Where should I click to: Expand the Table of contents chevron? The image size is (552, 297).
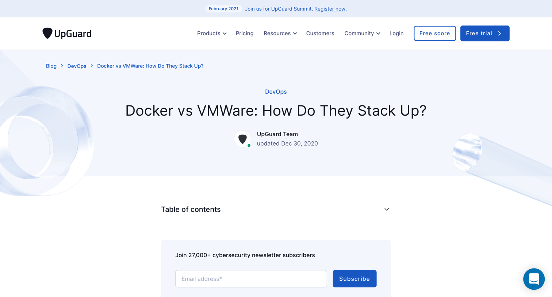[x=387, y=209]
